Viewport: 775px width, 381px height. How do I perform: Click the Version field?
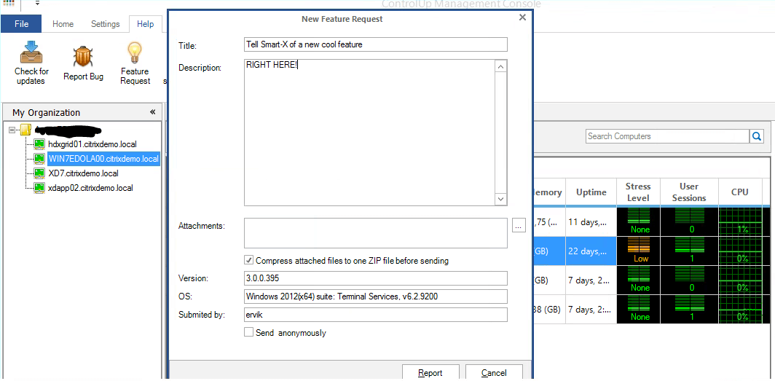[376, 278]
